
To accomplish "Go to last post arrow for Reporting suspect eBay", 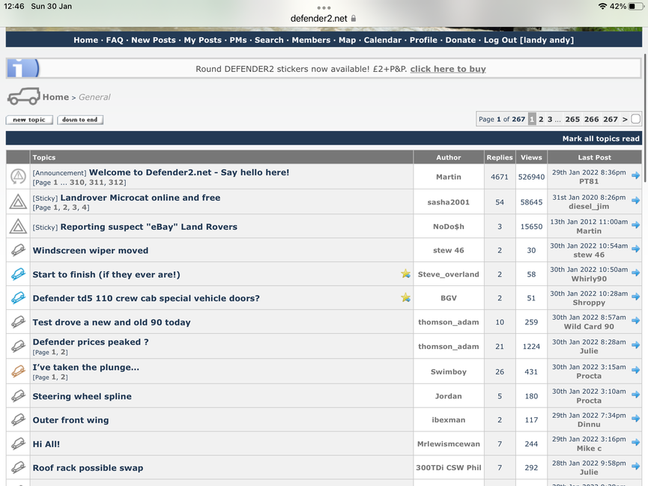I will [635, 225].
